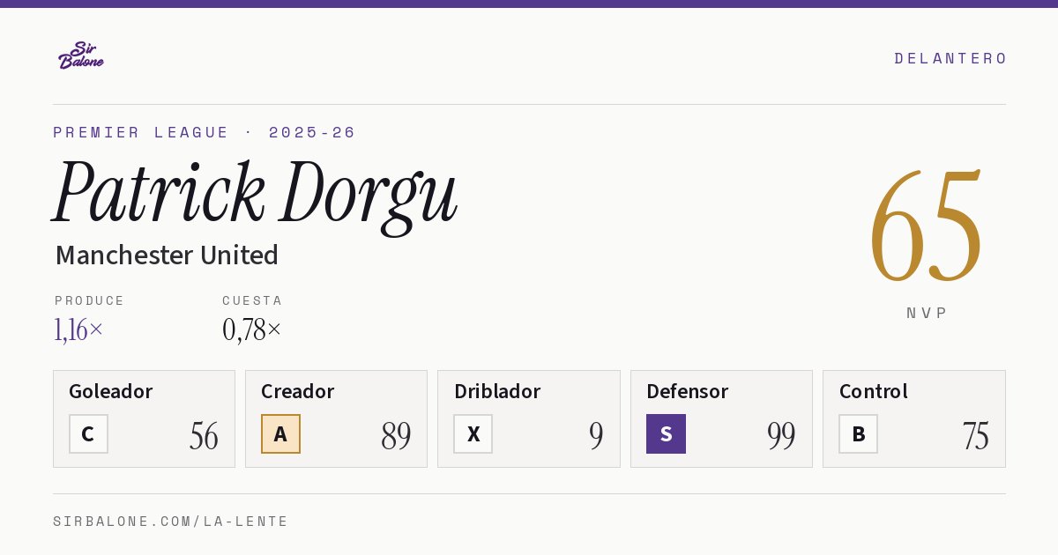This screenshot has height=555, width=1058.
Task: Click the Produce label
Action: (x=90, y=300)
